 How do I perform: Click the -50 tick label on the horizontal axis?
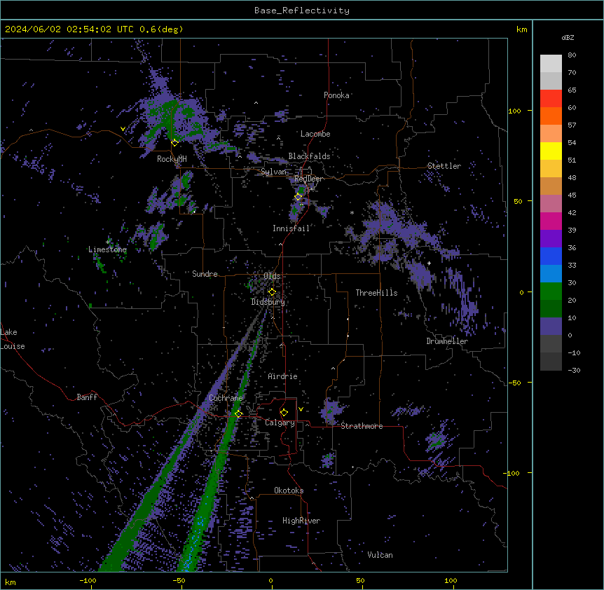(x=179, y=580)
